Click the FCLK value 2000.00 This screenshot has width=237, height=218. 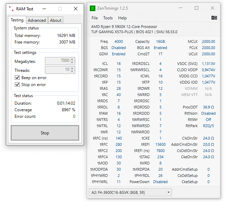pos(208,48)
